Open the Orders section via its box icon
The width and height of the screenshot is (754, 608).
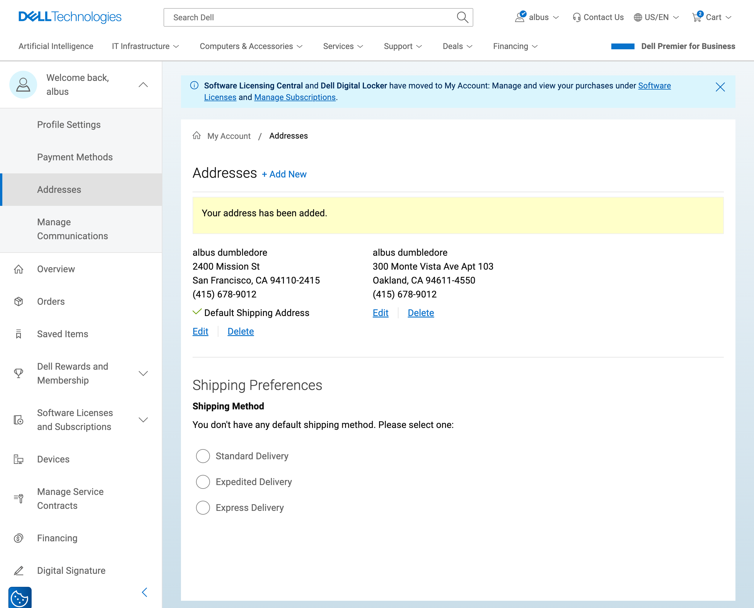tap(19, 302)
